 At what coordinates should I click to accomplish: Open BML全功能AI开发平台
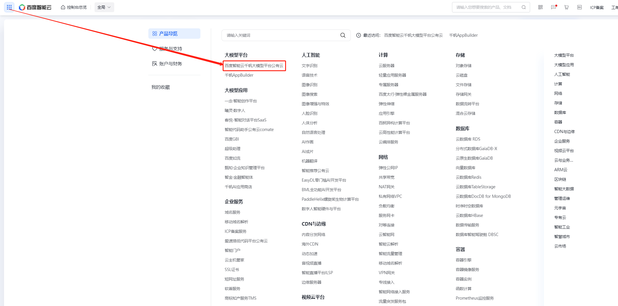point(322,190)
